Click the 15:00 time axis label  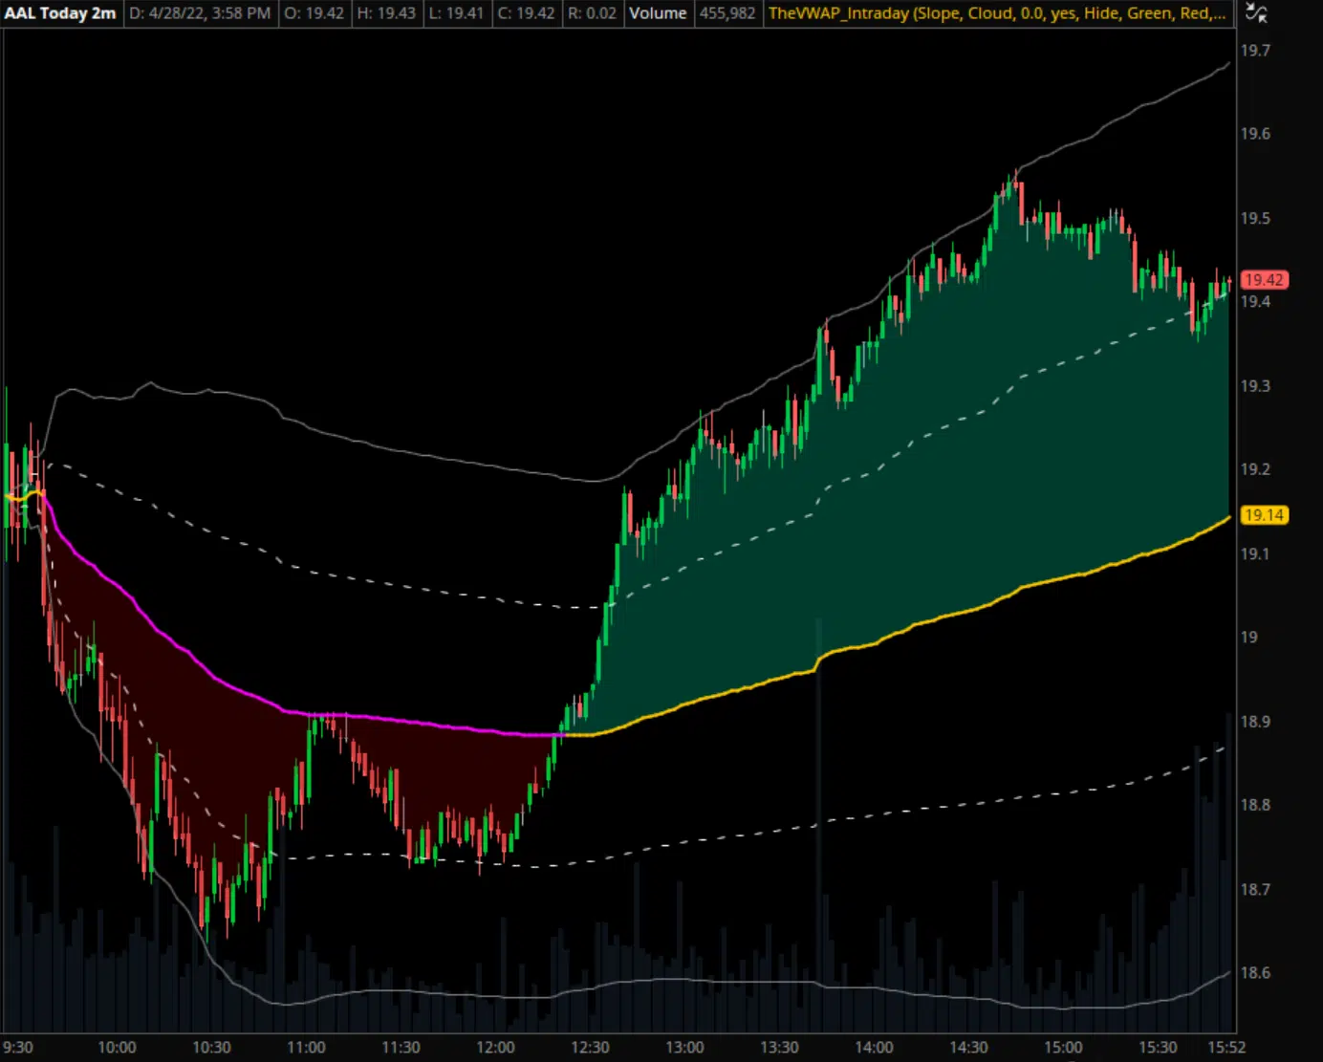click(x=1063, y=1048)
